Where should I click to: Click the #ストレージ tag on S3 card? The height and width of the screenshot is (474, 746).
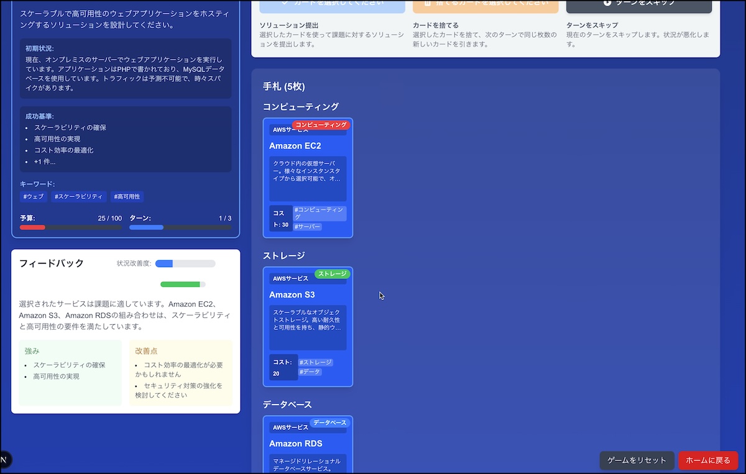pyautogui.click(x=316, y=362)
